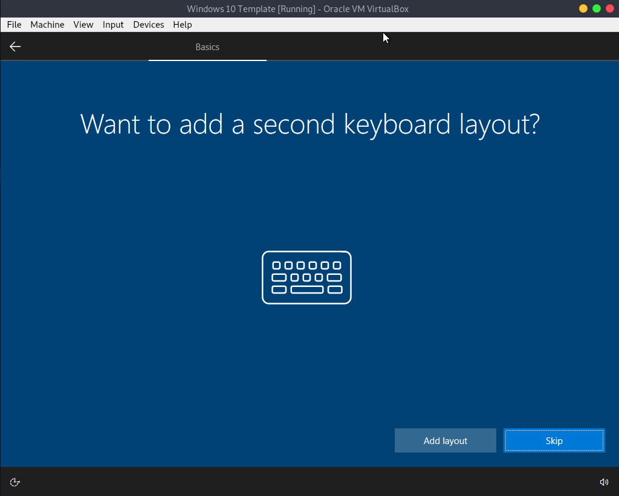Skip adding a second keyboard layout
The height and width of the screenshot is (496, 619).
pyautogui.click(x=554, y=440)
